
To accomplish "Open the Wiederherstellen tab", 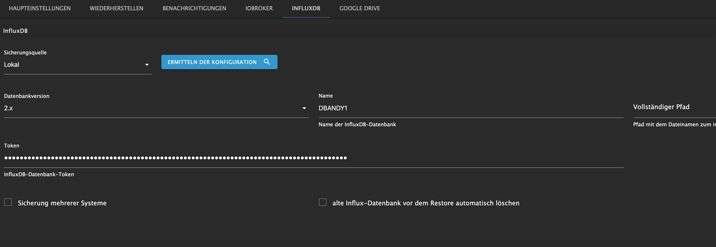I will tap(116, 9).
